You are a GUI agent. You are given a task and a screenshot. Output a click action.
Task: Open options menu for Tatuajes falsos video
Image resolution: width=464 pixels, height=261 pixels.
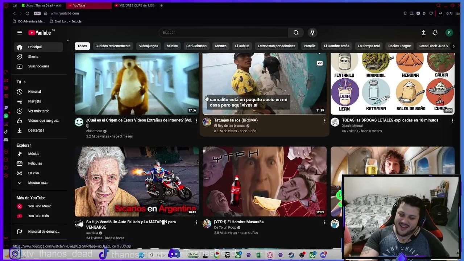324,120
